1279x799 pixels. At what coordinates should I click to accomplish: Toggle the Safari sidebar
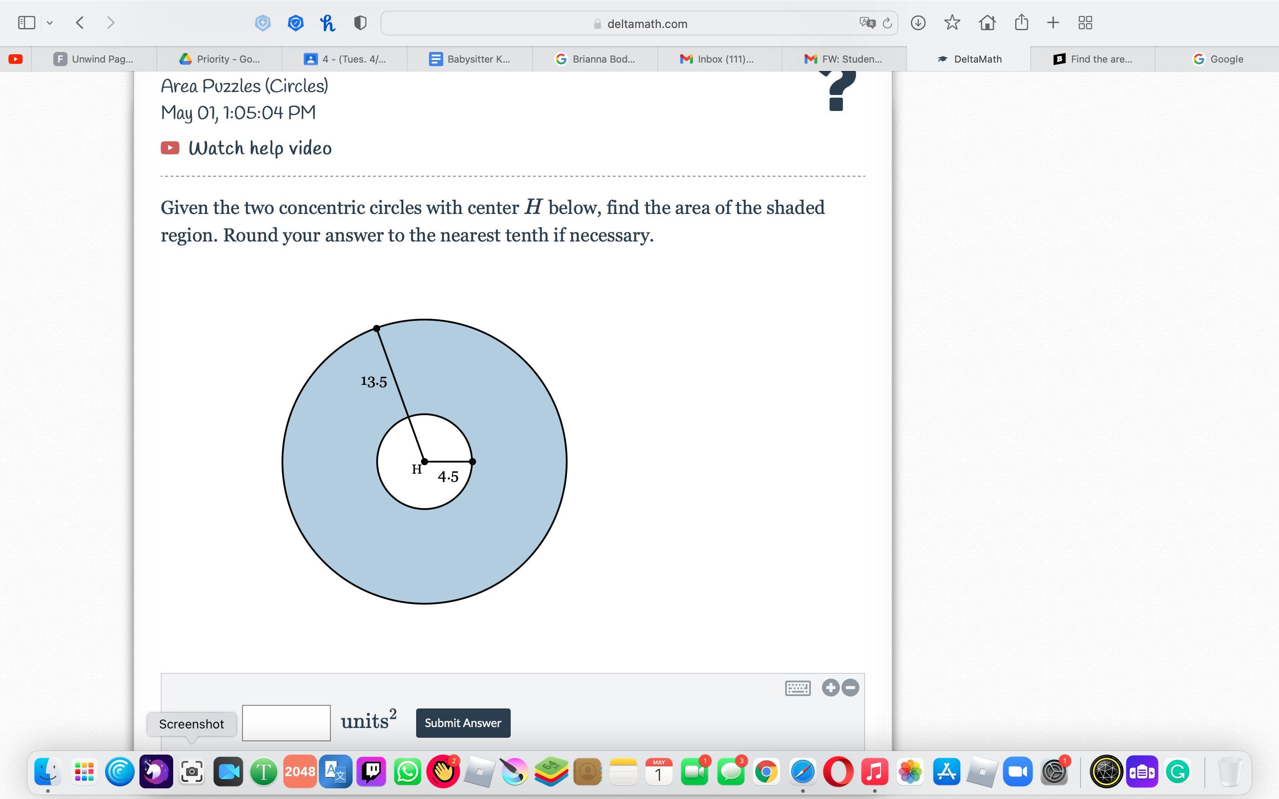27,23
